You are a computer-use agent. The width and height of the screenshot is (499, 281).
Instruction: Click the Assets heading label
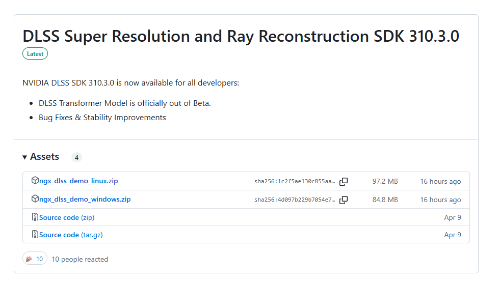pyautogui.click(x=44, y=157)
